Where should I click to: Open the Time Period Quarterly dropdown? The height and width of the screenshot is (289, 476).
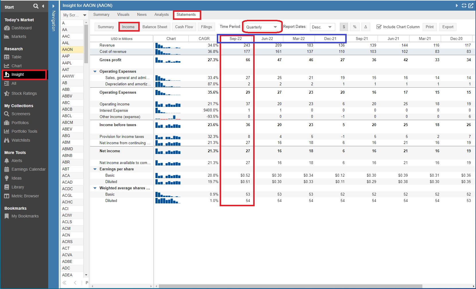pos(262,27)
